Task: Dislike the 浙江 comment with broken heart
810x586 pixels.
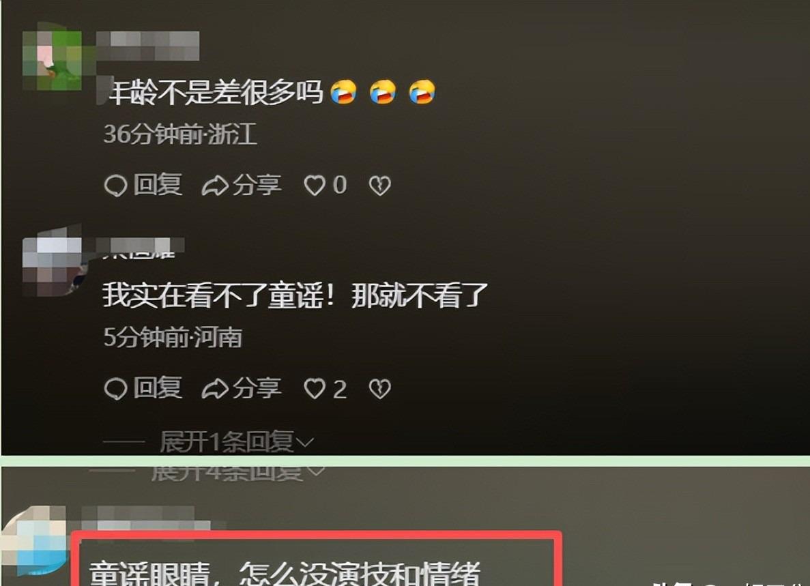Action: 379,186
